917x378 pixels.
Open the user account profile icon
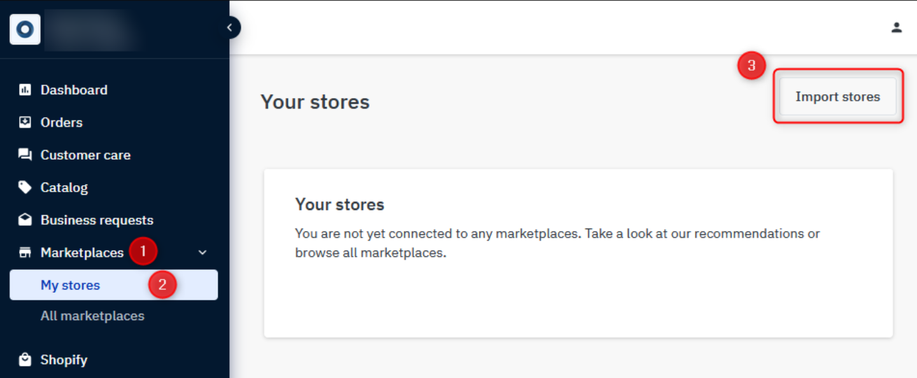tap(897, 27)
